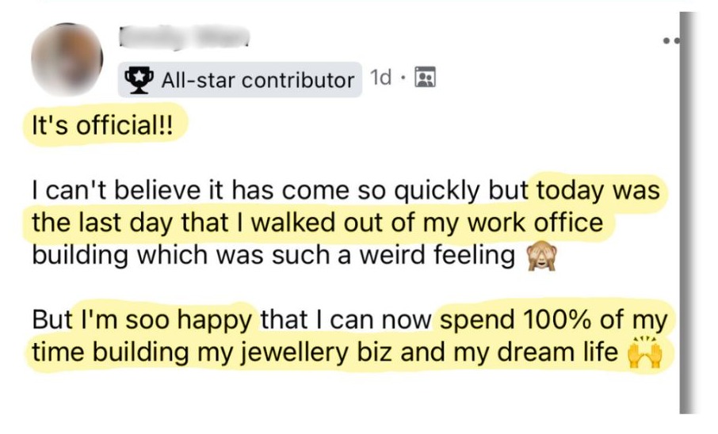Screen dimensions: 718x434
Task: Click the highlighted "spend 100% of my" text
Action: tap(554, 319)
